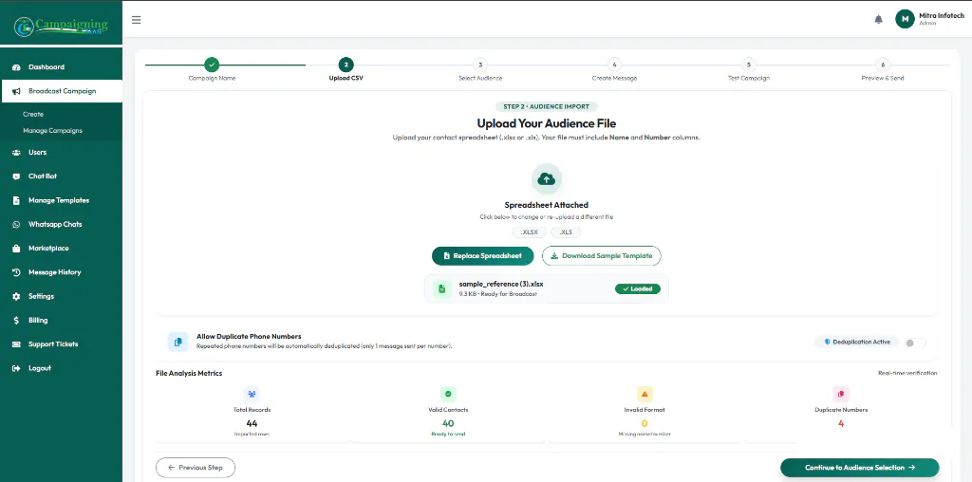Viewport: 972px width, 482px height.
Task: Click the STEP 2 · AUDIENCE IMPORT badge
Action: 546,106
